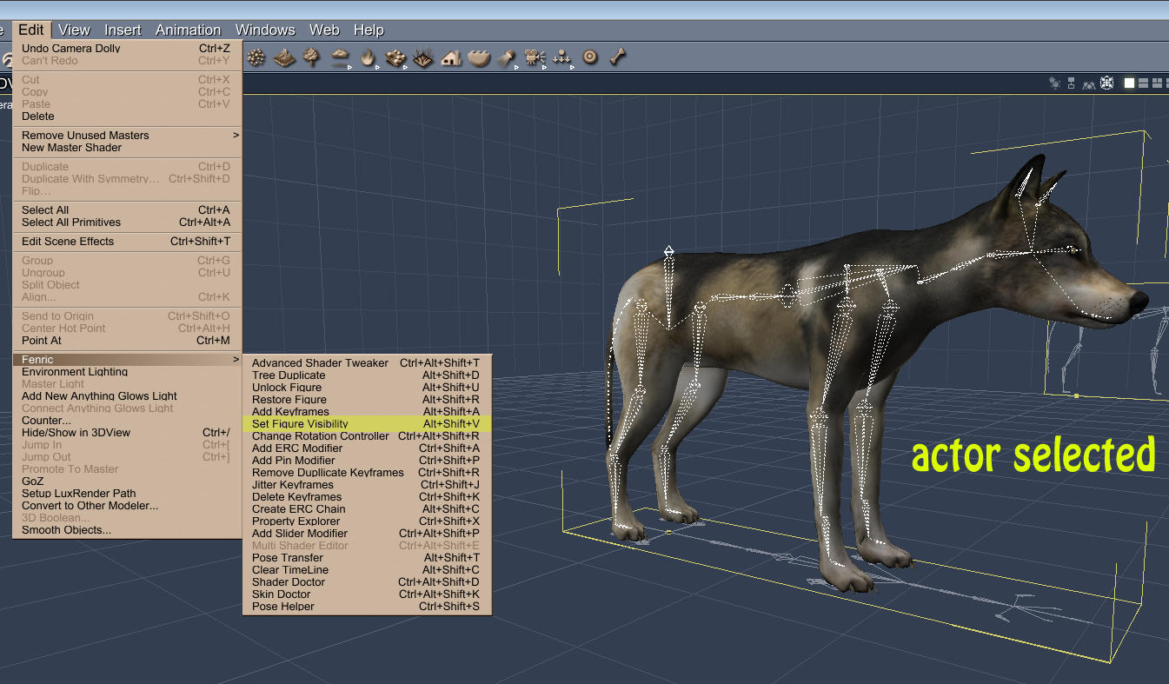The height and width of the screenshot is (684, 1169).
Task: Expand the Remove Unused Masters submenu
Action: [127, 136]
